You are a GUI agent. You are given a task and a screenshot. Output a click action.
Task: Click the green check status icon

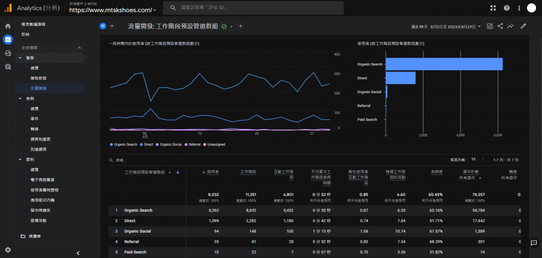pos(224,26)
